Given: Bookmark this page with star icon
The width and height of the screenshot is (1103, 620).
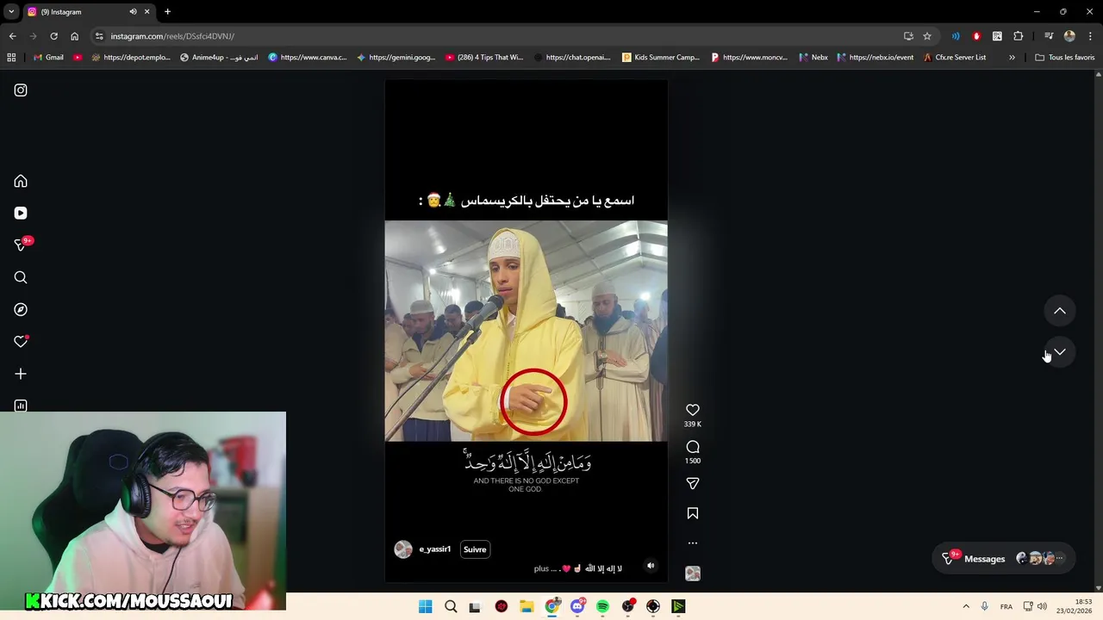Looking at the screenshot, I should pos(927,36).
